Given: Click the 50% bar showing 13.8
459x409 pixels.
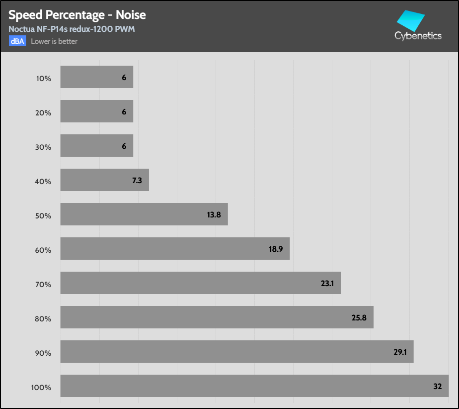Looking at the screenshot, I should tap(144, 214).
